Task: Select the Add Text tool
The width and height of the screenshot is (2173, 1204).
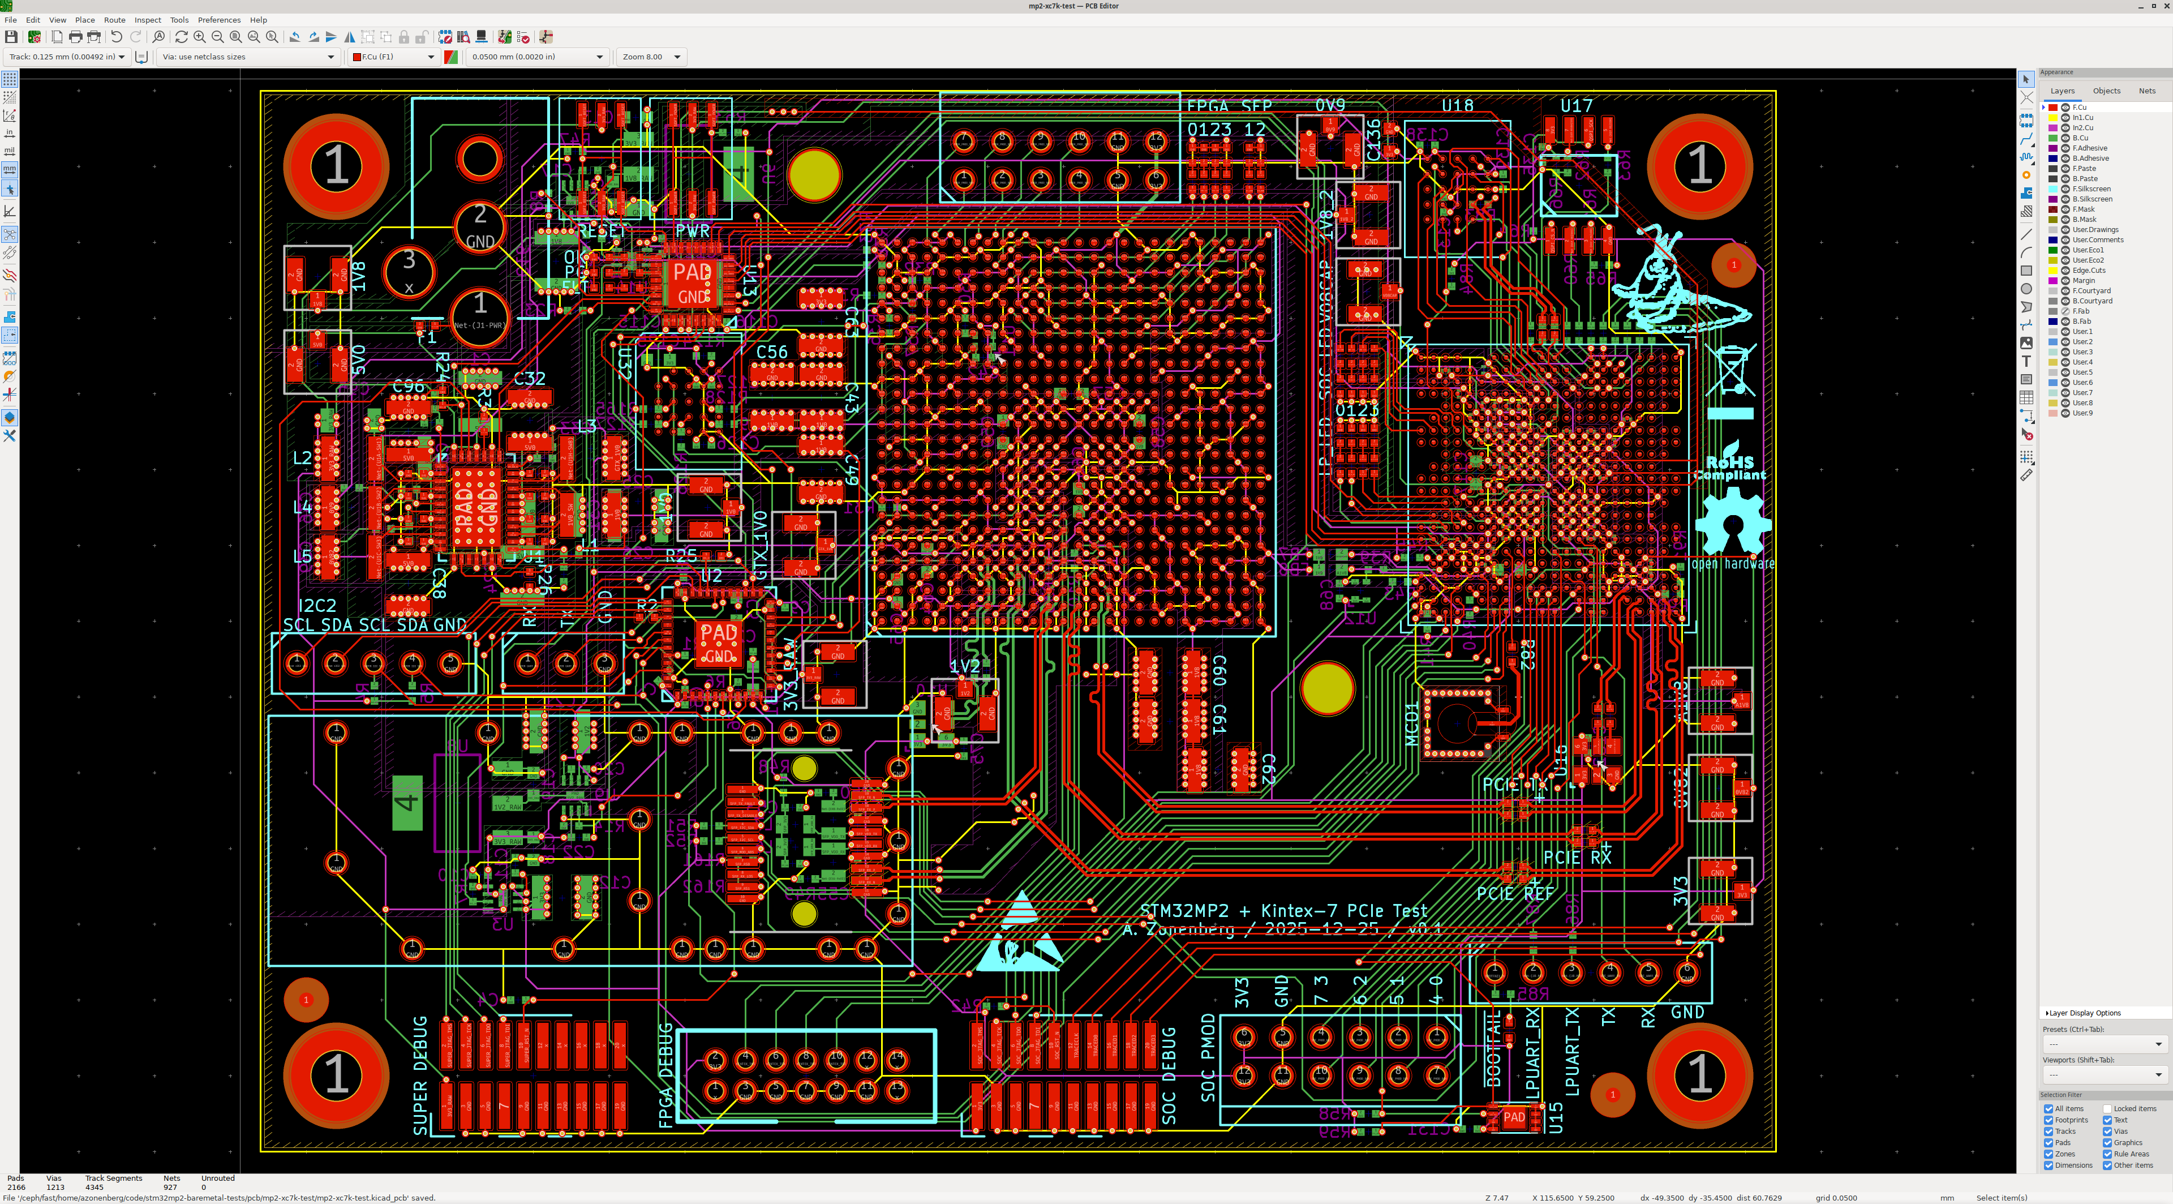Action: [2026, 361]
